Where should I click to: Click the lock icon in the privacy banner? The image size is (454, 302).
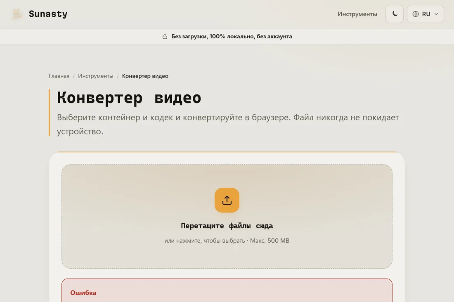click(x=165, y=36)
